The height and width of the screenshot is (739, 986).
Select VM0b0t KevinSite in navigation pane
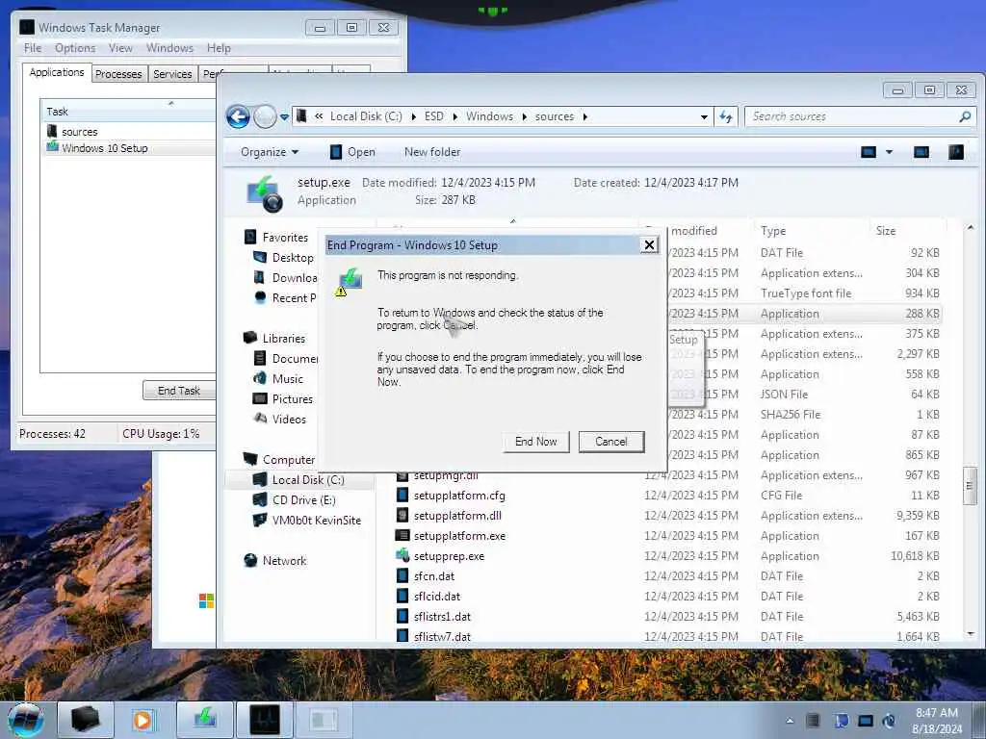316,521
